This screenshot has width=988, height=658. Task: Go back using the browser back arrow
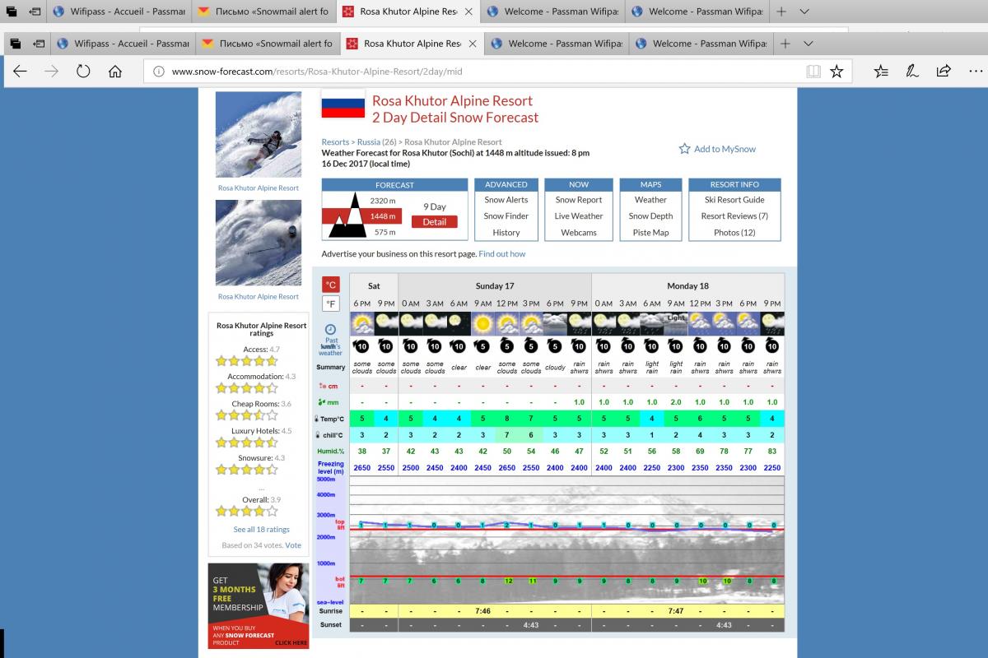click(x=20, y=72)
